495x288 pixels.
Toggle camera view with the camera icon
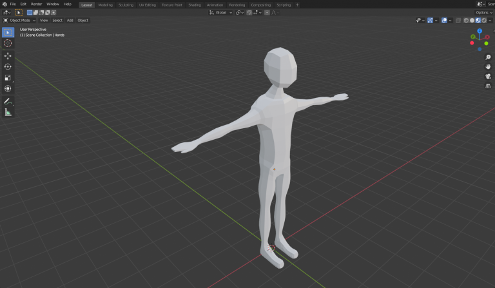pyautogui.click(x=488, y=76)
